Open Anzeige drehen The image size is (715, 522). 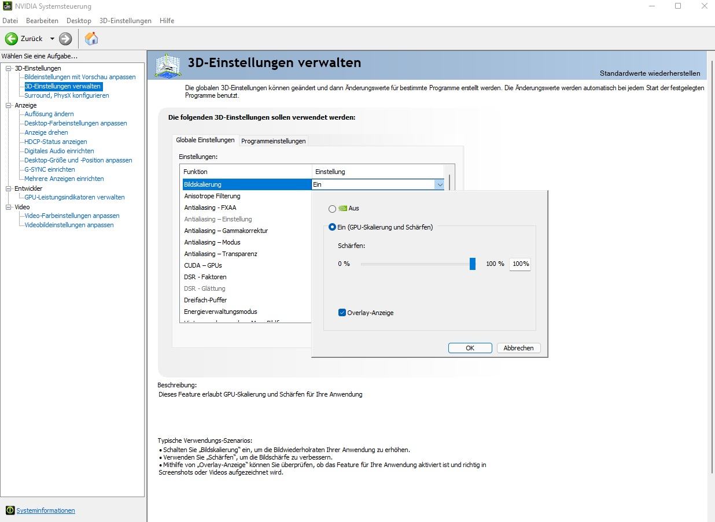click(46, 132)
